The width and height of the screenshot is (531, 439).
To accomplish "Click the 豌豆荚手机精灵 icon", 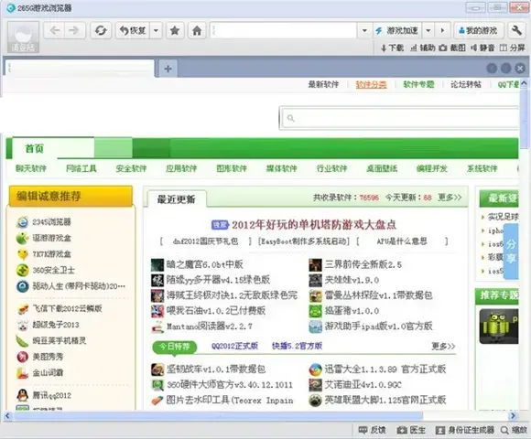I will [23, 341].
